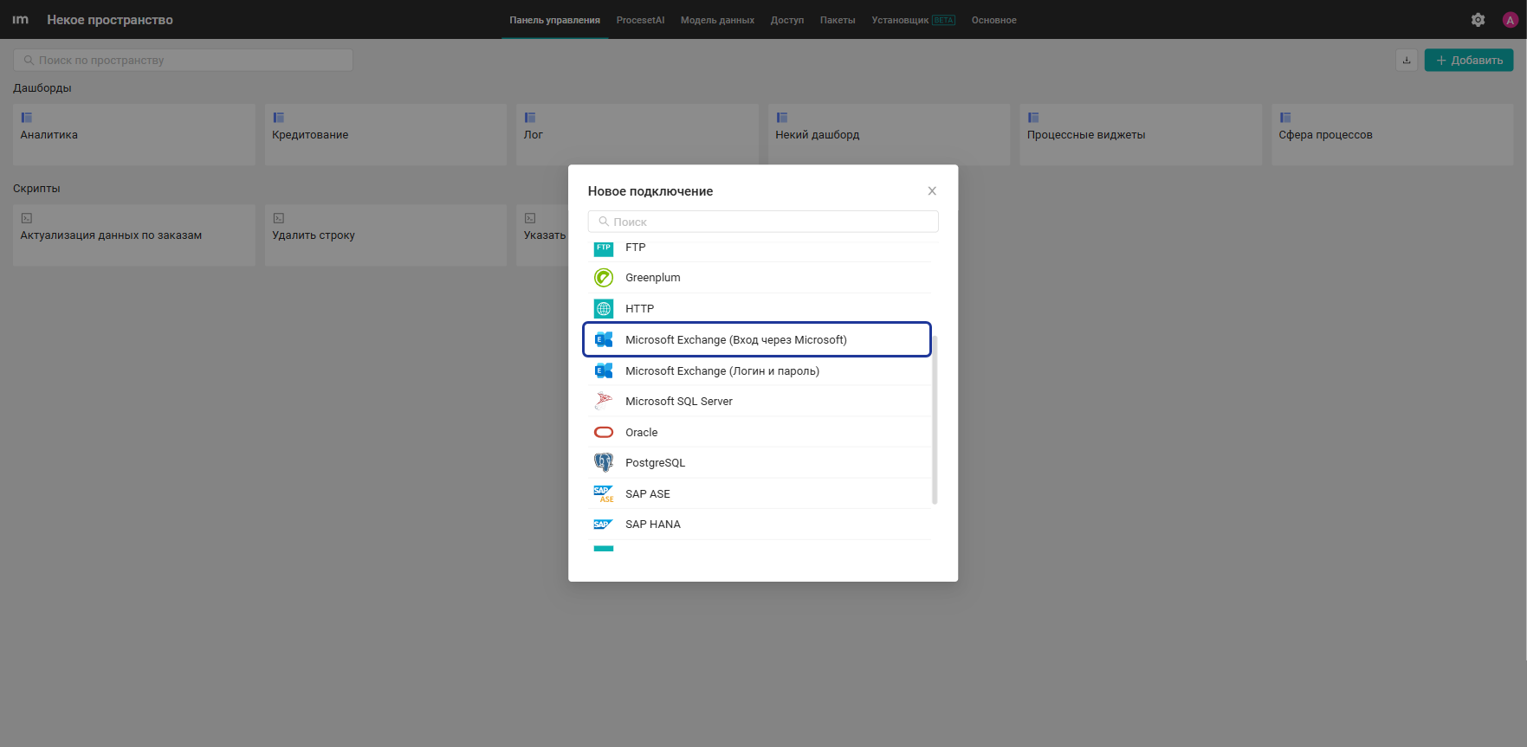This screenshot has height=747, width=1527.
Task: Click the Добавить button
Action: tap(1469, 61)
